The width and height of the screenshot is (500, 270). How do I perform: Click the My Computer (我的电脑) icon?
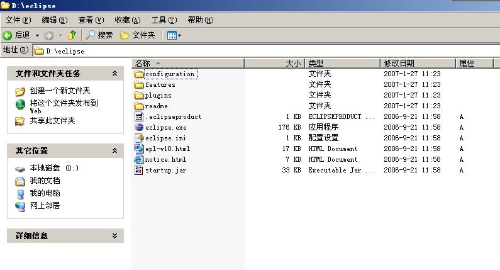pyautogui.click(x=20, y=194)
